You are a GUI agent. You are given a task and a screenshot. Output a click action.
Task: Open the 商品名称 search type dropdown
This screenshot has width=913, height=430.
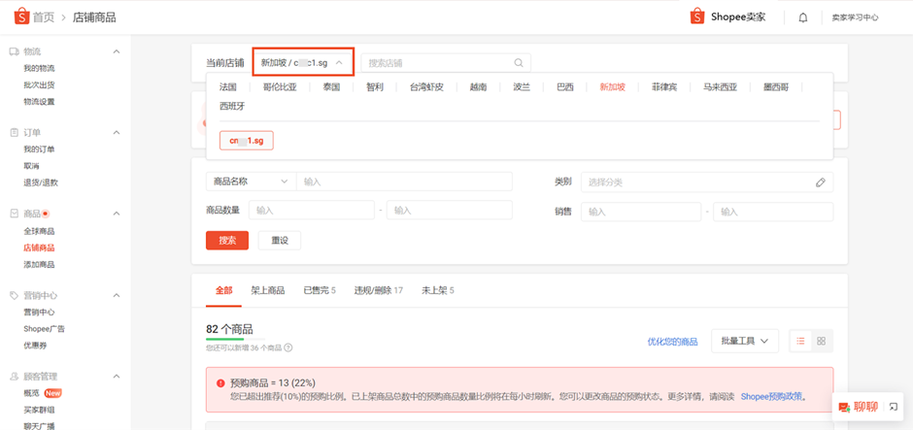click(251, 182)
